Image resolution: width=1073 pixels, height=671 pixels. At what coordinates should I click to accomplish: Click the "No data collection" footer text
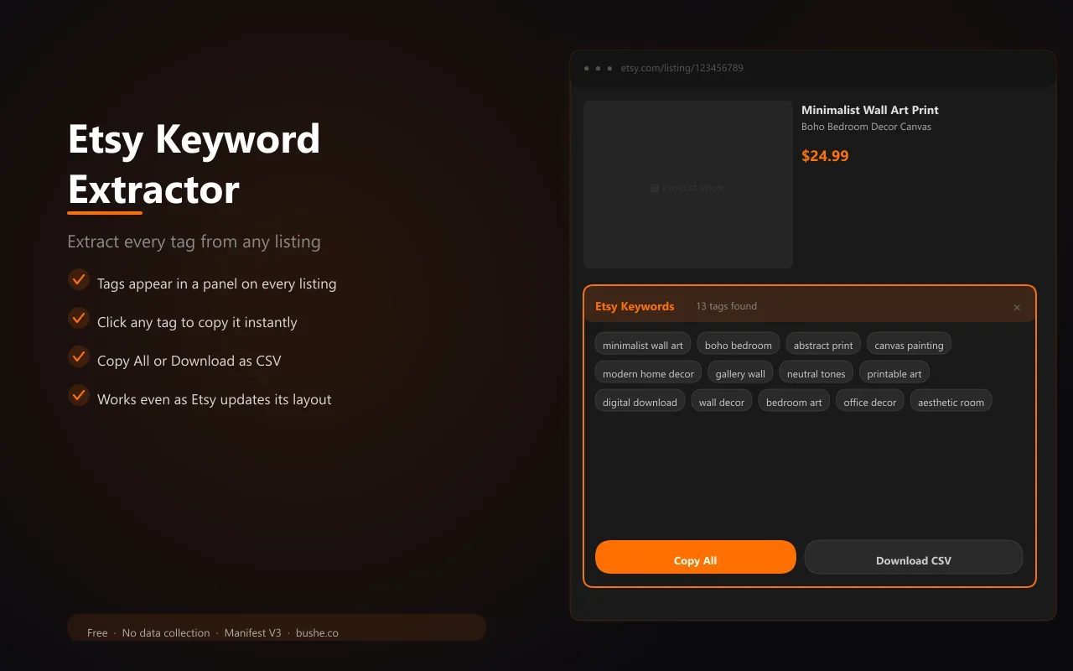tap(166, 632)
